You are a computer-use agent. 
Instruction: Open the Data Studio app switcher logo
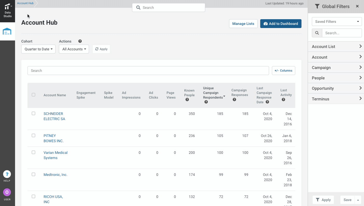[x=8, y=11]
